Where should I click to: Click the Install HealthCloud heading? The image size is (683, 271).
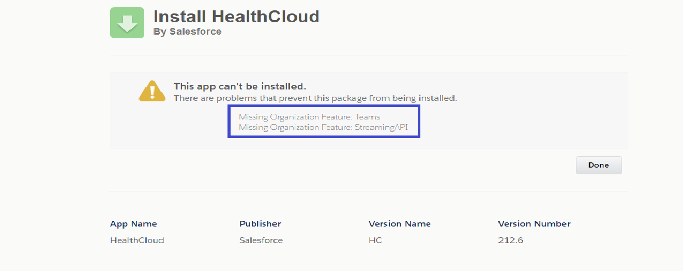point(236,17)
